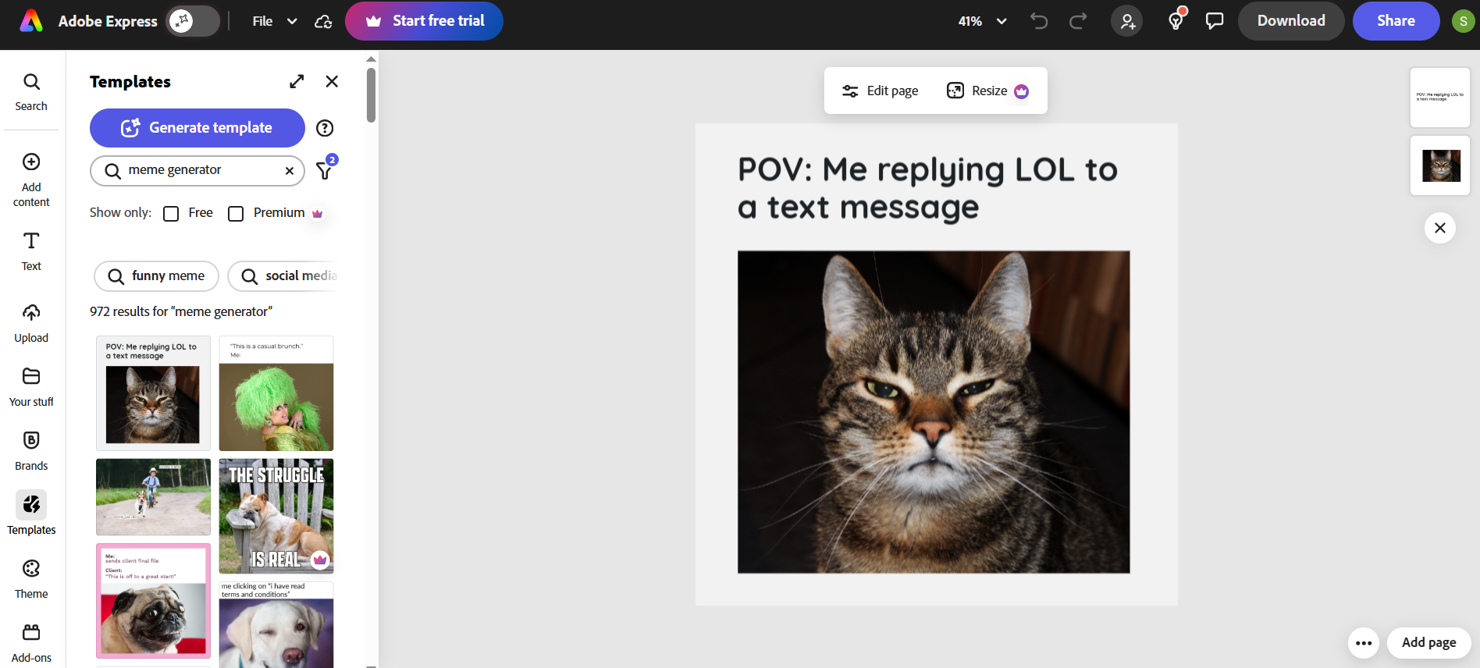Select the Templates sidebar tab
This screenshot has width=1480, height=668.
31,513
